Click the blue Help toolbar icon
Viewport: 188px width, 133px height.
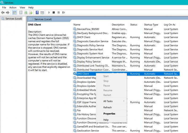coord(37,13)
